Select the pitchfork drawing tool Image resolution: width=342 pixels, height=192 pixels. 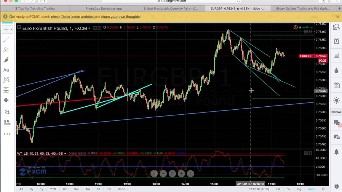pos(6,50)
